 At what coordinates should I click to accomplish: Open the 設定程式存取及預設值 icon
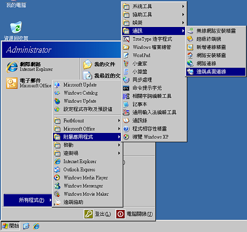[57, 109]
